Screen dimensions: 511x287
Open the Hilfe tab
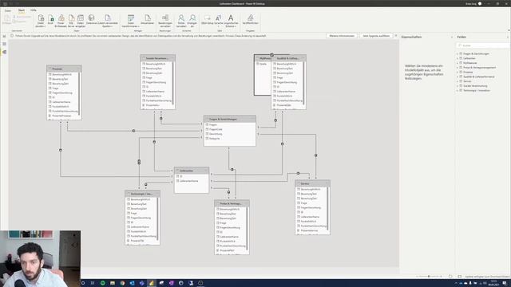(x=34, y=10)
